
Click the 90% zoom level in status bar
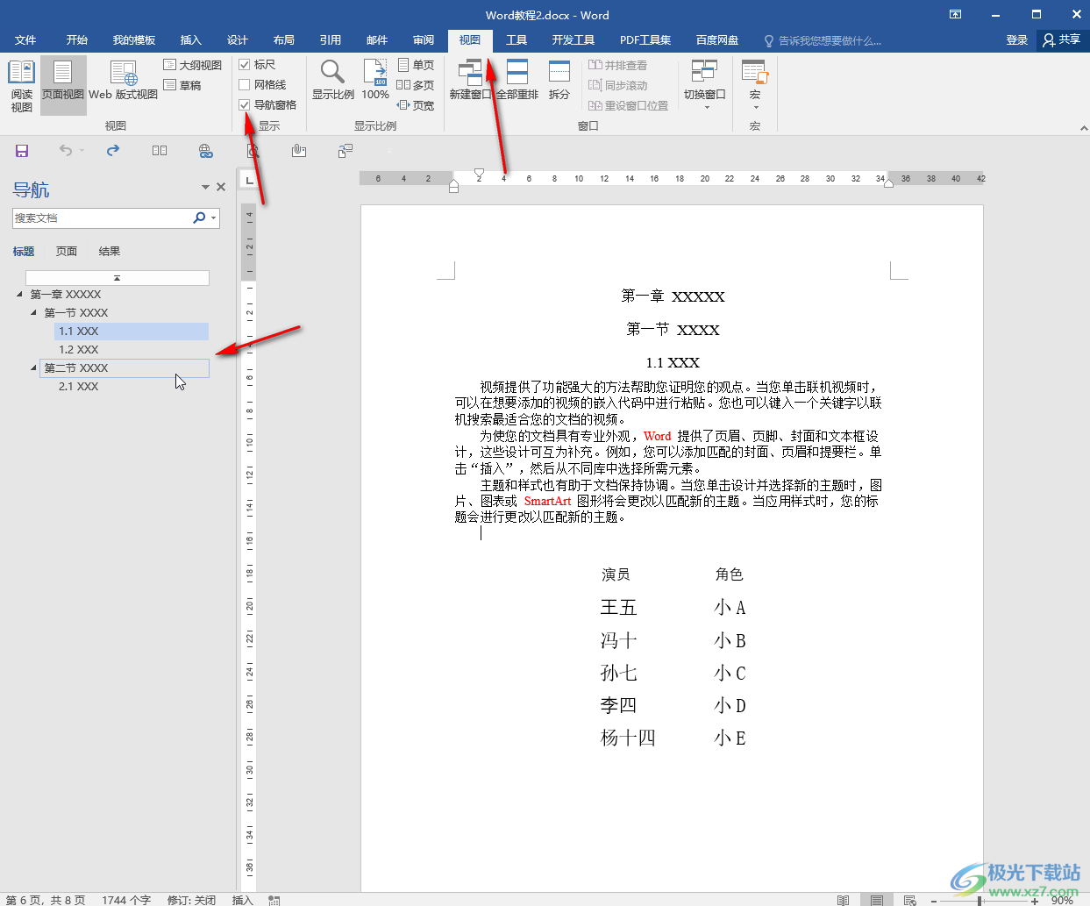[1062, 900]
